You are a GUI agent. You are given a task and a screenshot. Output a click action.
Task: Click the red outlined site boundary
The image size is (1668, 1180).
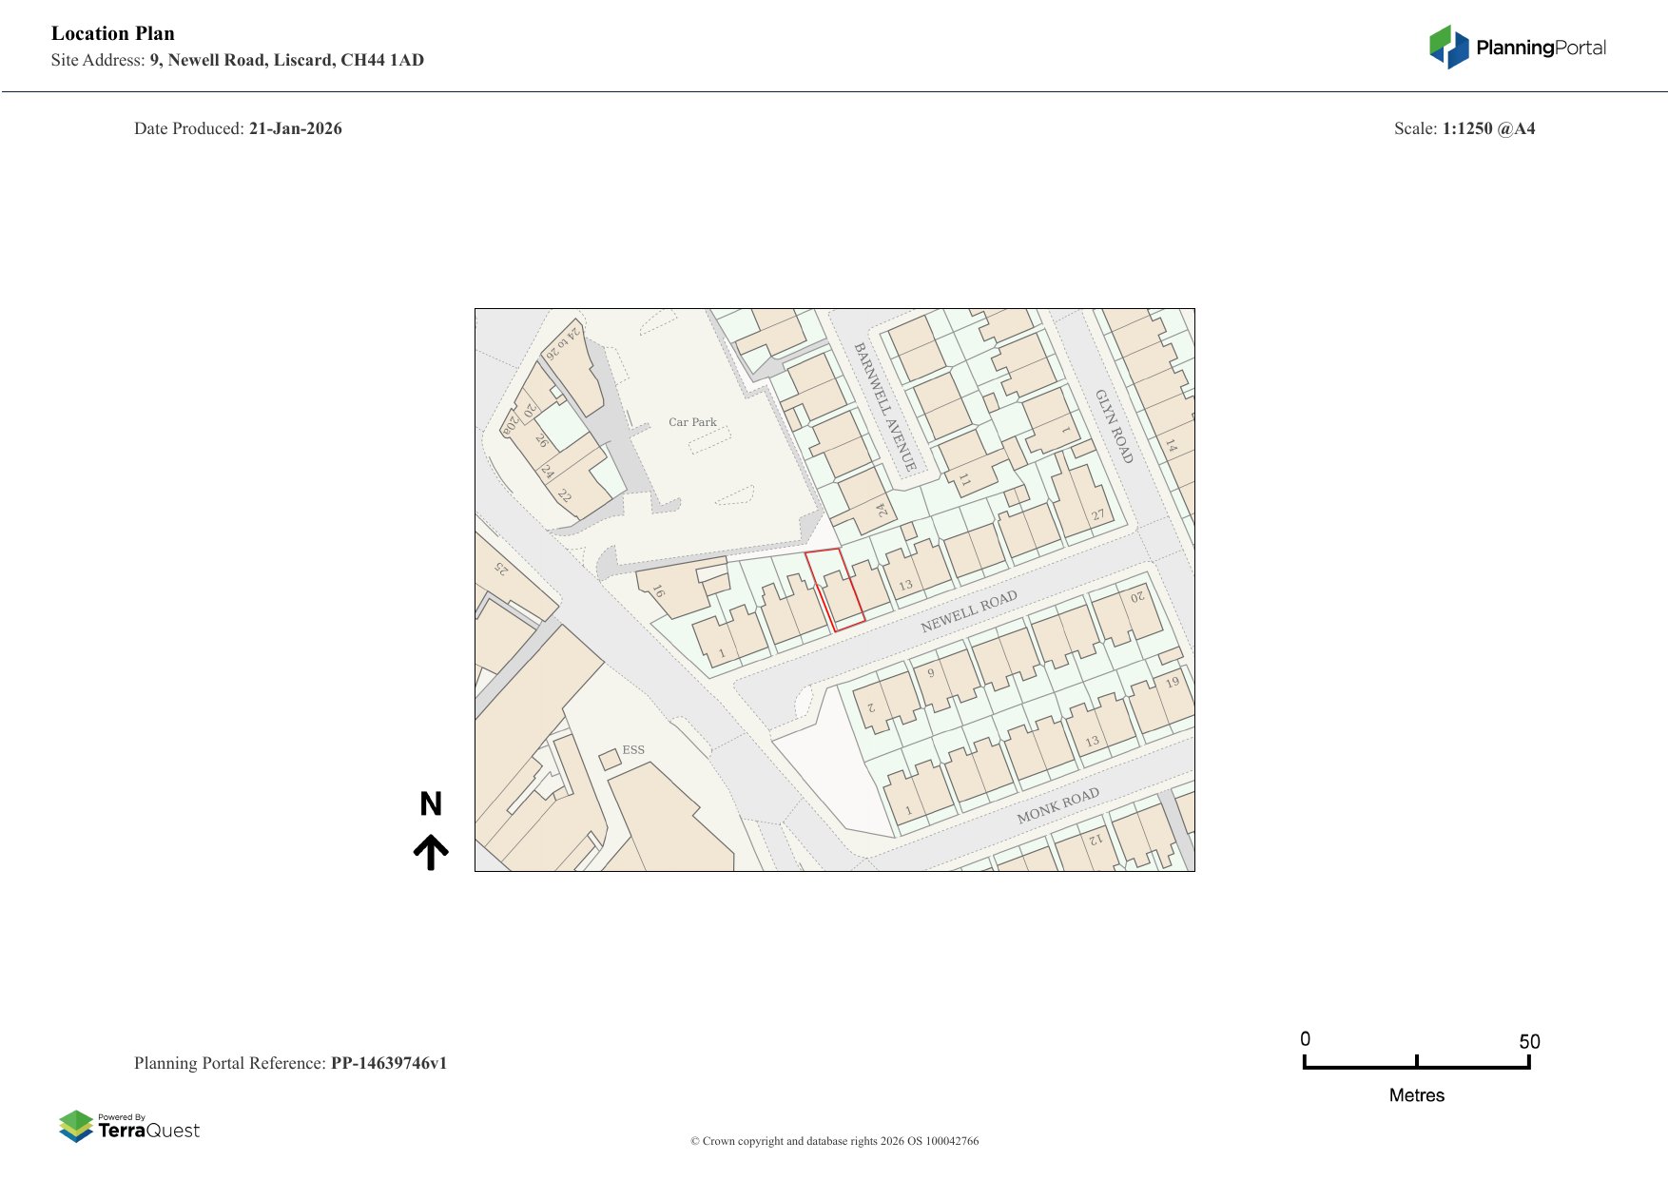(x=835, y=590)
